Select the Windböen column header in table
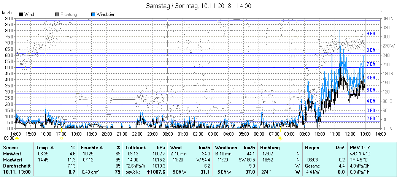The image size is (397, 177). click(226, 147)
